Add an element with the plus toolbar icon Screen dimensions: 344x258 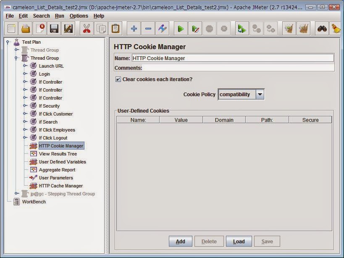[x=133, y=29]
